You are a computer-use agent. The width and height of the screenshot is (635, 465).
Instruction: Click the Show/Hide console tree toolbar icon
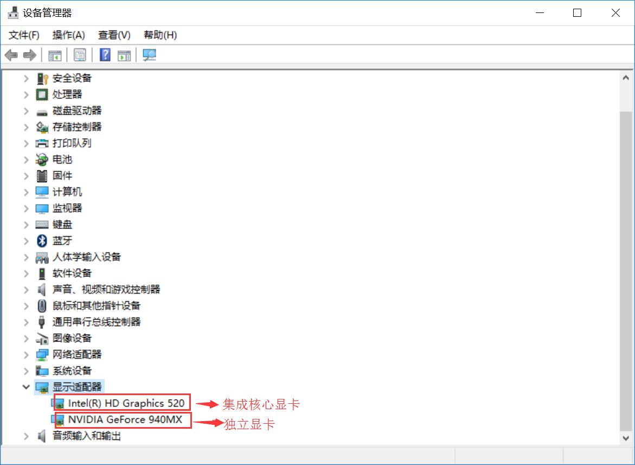[x=54, y=55]
